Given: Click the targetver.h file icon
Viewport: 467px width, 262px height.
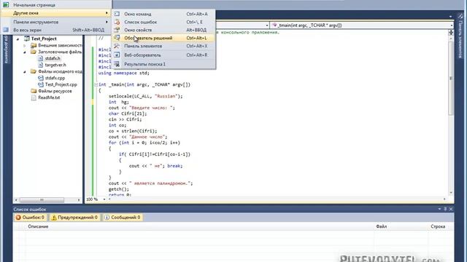Looking at the screenshot, I should pos(41,65).
